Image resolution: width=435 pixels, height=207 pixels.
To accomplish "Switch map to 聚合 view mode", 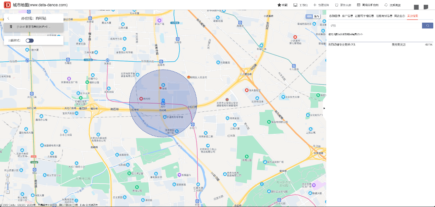I will [316, 16].
